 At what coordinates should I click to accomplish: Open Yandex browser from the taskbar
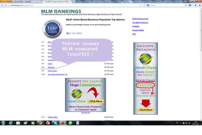coord(48,123)
